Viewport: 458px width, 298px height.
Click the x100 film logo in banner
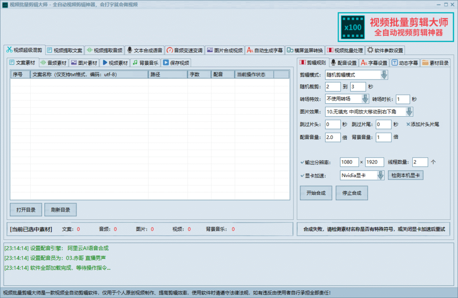pos(352,27)
